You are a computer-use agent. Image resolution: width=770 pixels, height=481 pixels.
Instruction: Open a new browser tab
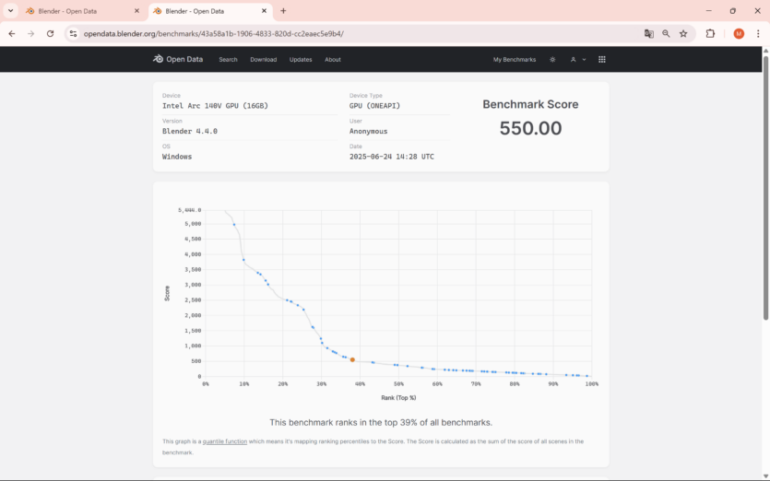[x=283, y=11]
